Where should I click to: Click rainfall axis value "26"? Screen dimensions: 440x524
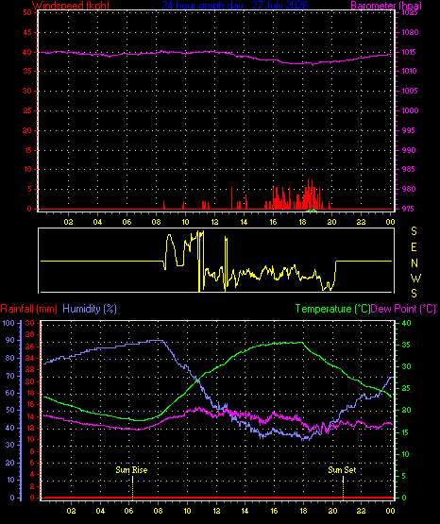point(30,347)
